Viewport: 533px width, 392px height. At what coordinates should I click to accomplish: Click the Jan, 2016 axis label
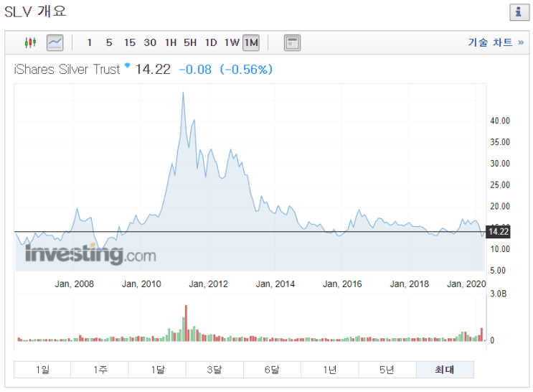342,284
